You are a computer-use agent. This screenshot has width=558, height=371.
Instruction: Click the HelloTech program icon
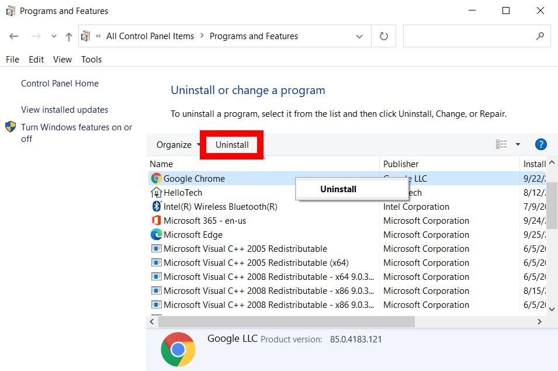click(x=155, y=192)
